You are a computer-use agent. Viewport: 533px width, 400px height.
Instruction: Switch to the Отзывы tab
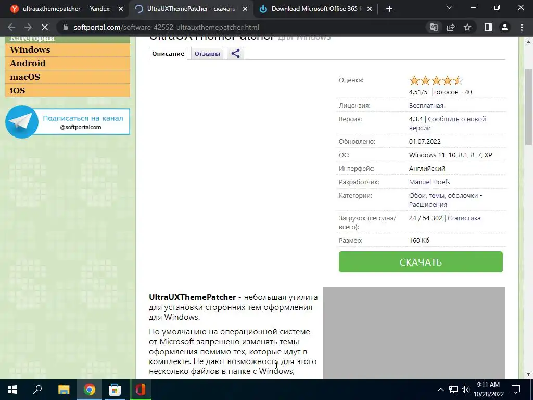click(x=207, y=54)
